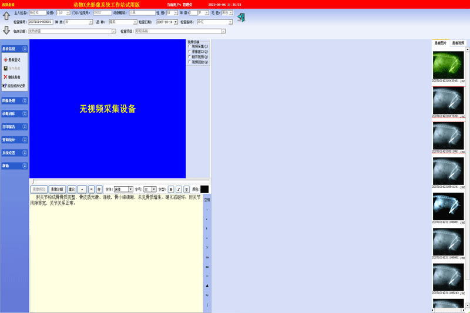The image size is (470, 313).
Task: Open the 临床诊断 clinical diagnosis dropdown
Action: pos(114,31)
